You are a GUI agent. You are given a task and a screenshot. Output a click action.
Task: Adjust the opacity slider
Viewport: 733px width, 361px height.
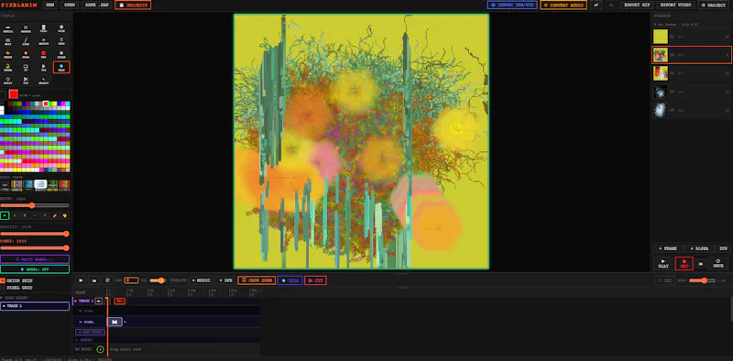35,234
